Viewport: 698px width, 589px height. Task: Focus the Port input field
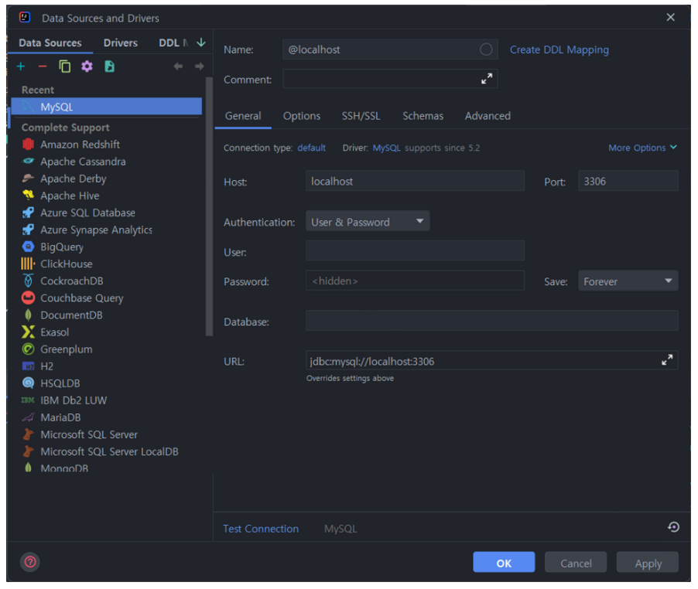click(628, 181)
